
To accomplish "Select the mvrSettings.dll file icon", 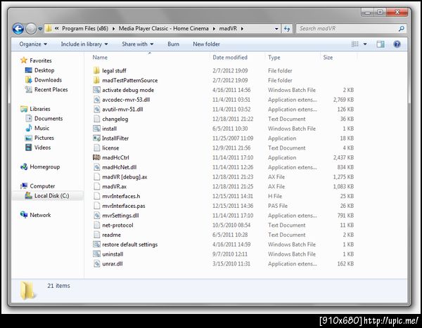I will 96,216.
